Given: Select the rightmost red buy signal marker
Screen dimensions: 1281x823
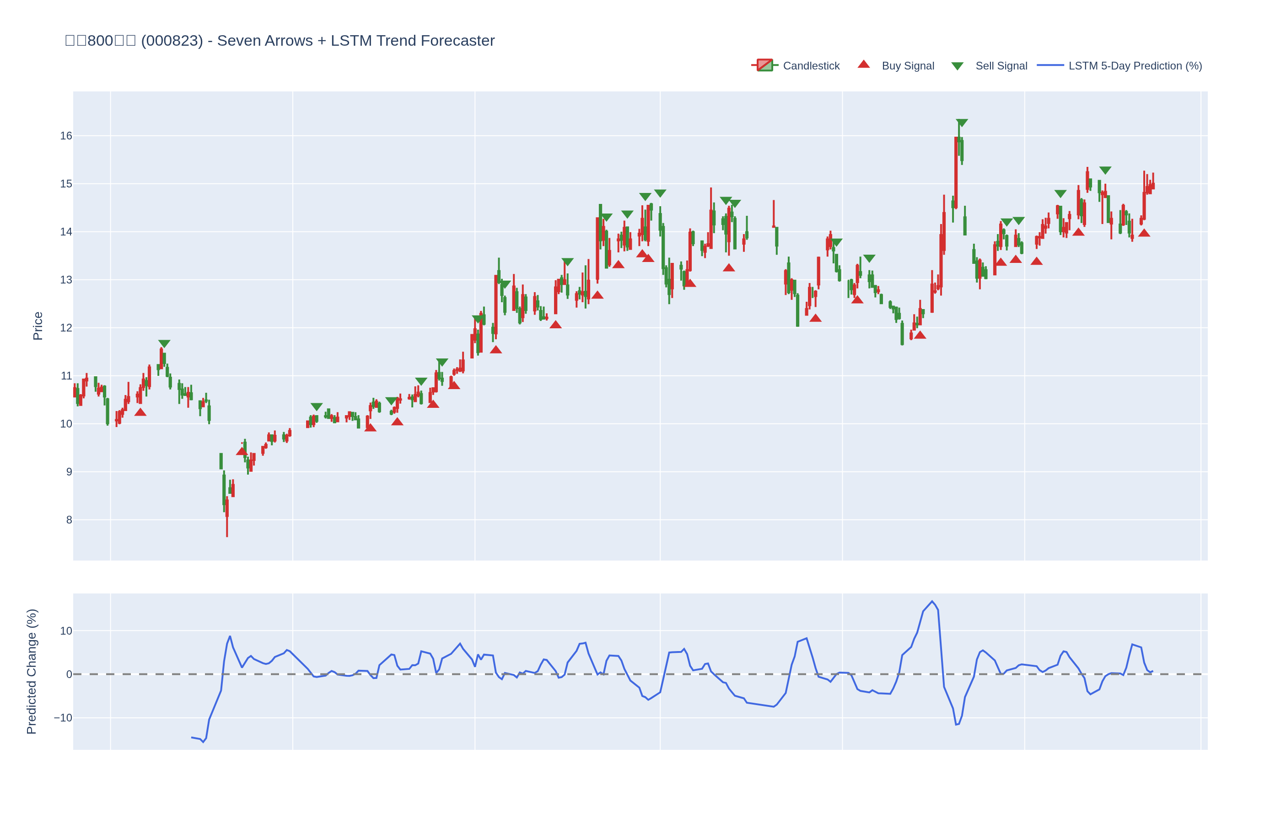Looking at the screenshot, I should click(x=1144, y=233).
